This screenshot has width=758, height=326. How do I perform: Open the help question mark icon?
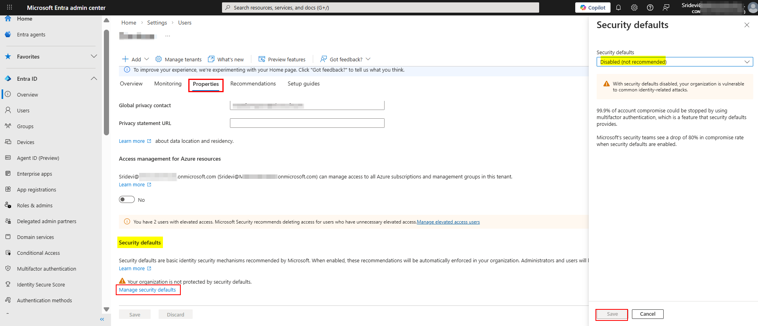(650, 8)
